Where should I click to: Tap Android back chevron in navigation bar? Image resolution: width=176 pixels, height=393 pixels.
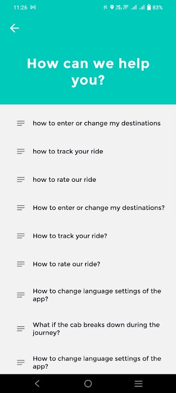coord(37,384)
